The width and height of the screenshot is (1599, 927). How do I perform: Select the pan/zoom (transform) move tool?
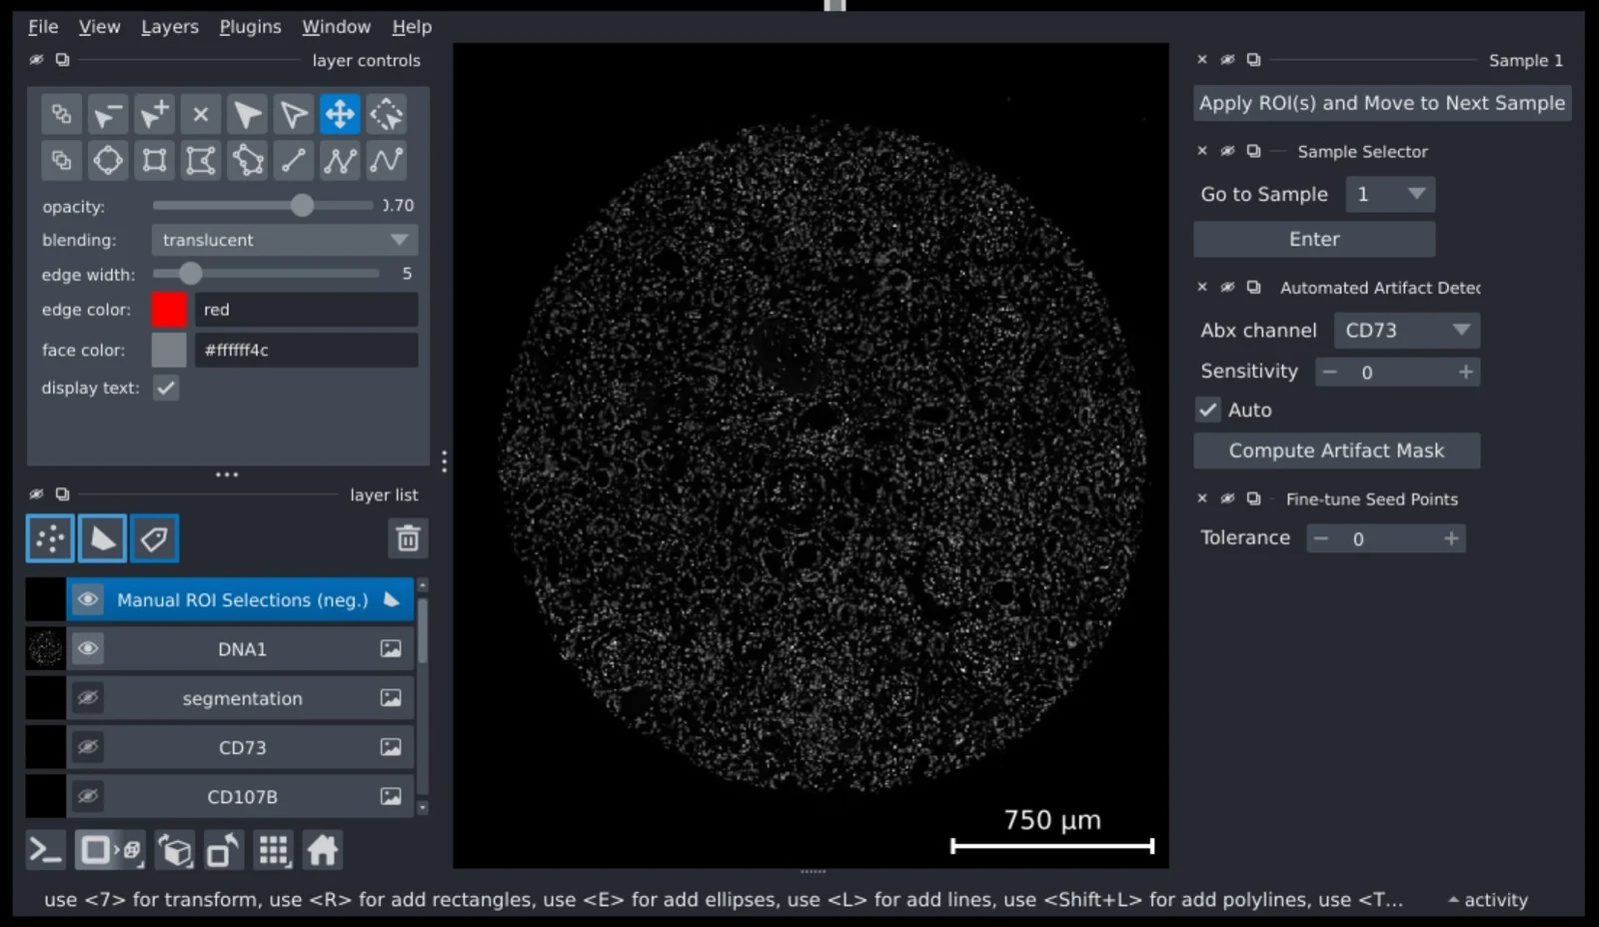tap(340, 114)
